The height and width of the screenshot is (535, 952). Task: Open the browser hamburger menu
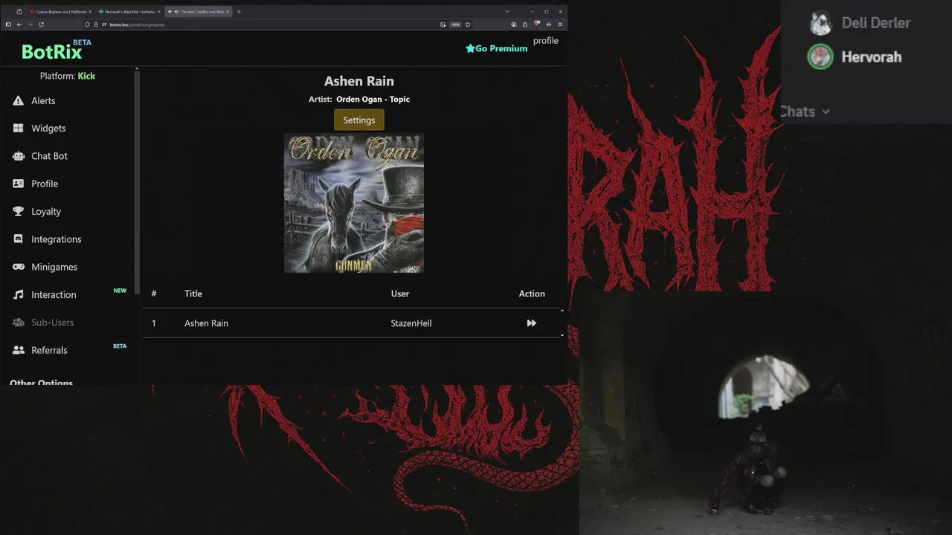[x=560, y=25]
